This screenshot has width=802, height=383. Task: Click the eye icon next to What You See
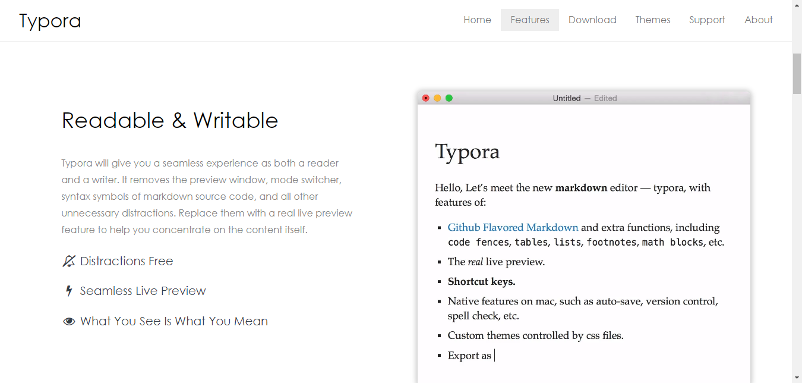[x=68, y=321]
